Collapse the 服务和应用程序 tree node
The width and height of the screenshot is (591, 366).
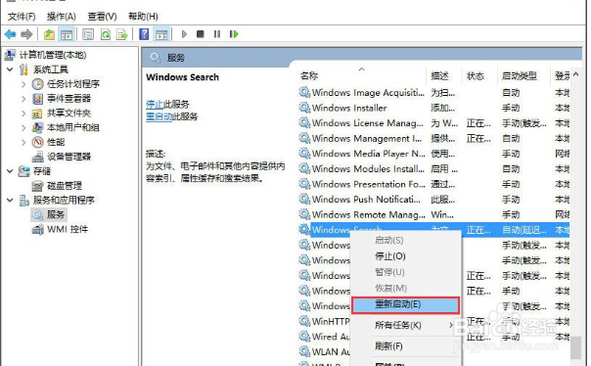tap(10, 201)
